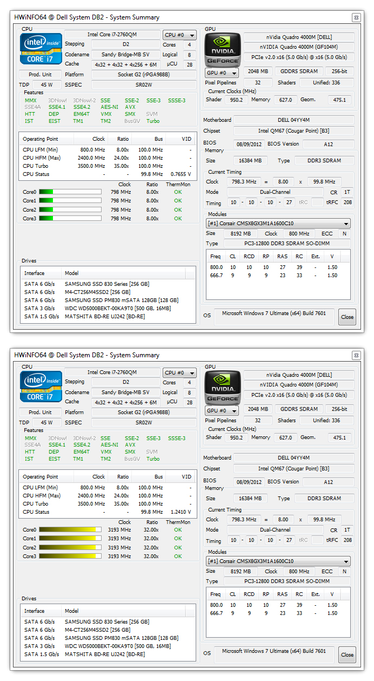The image size is (374, 681).
Task: Select 666.7 frequency timing row in lower window
Action: (279, 613)
